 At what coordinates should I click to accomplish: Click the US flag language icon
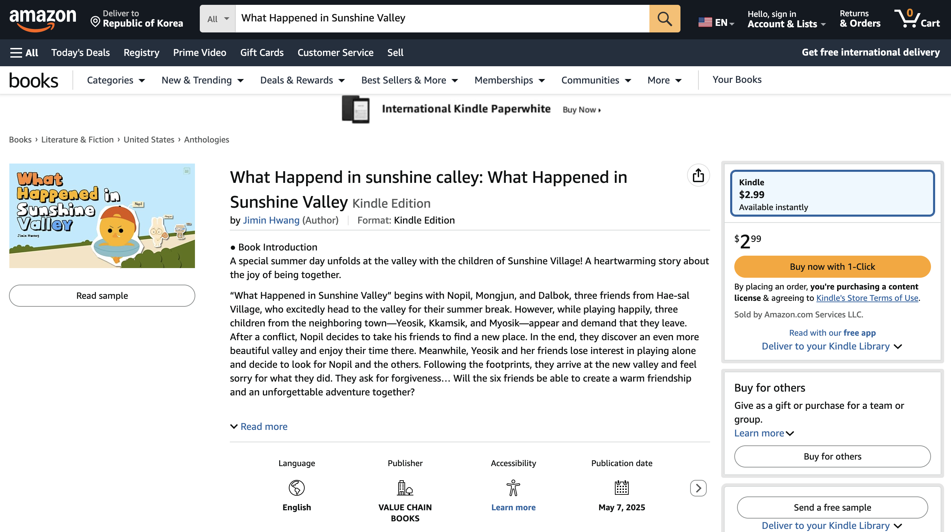pyautogui.click(x=705, y=22)
